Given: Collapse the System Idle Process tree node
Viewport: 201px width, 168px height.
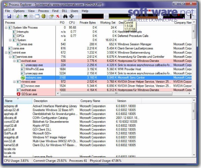Looking at the screenshot, I should pos(6,28).
